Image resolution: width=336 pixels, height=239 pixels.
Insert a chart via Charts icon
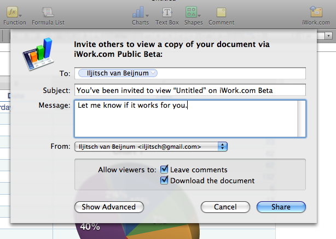click(138, 12)
